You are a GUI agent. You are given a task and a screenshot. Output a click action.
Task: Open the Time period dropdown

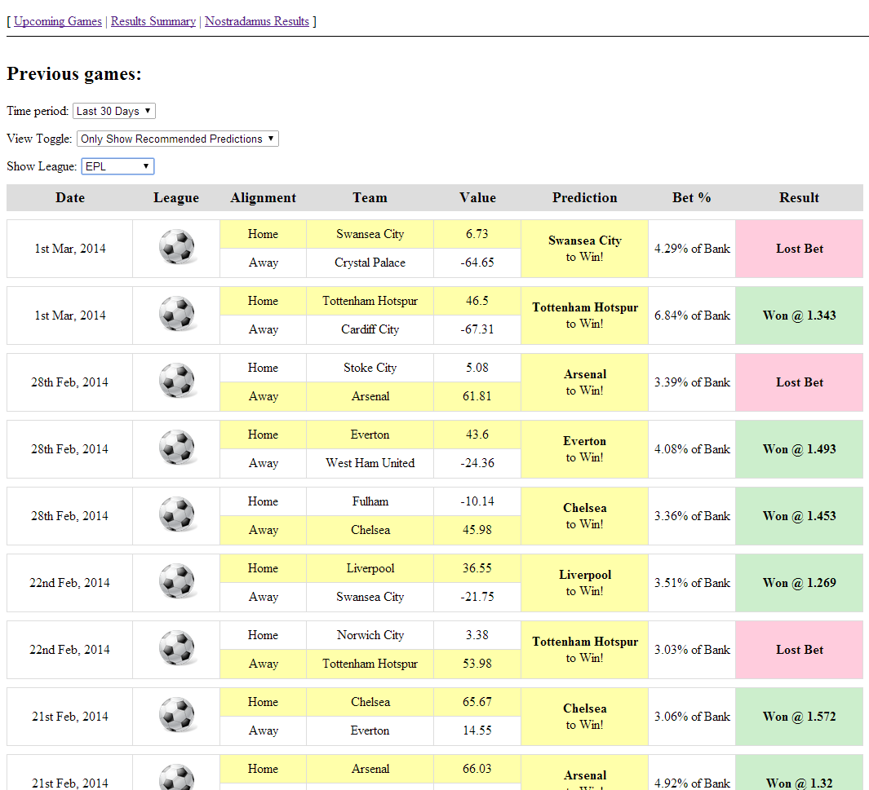point(114,111)
